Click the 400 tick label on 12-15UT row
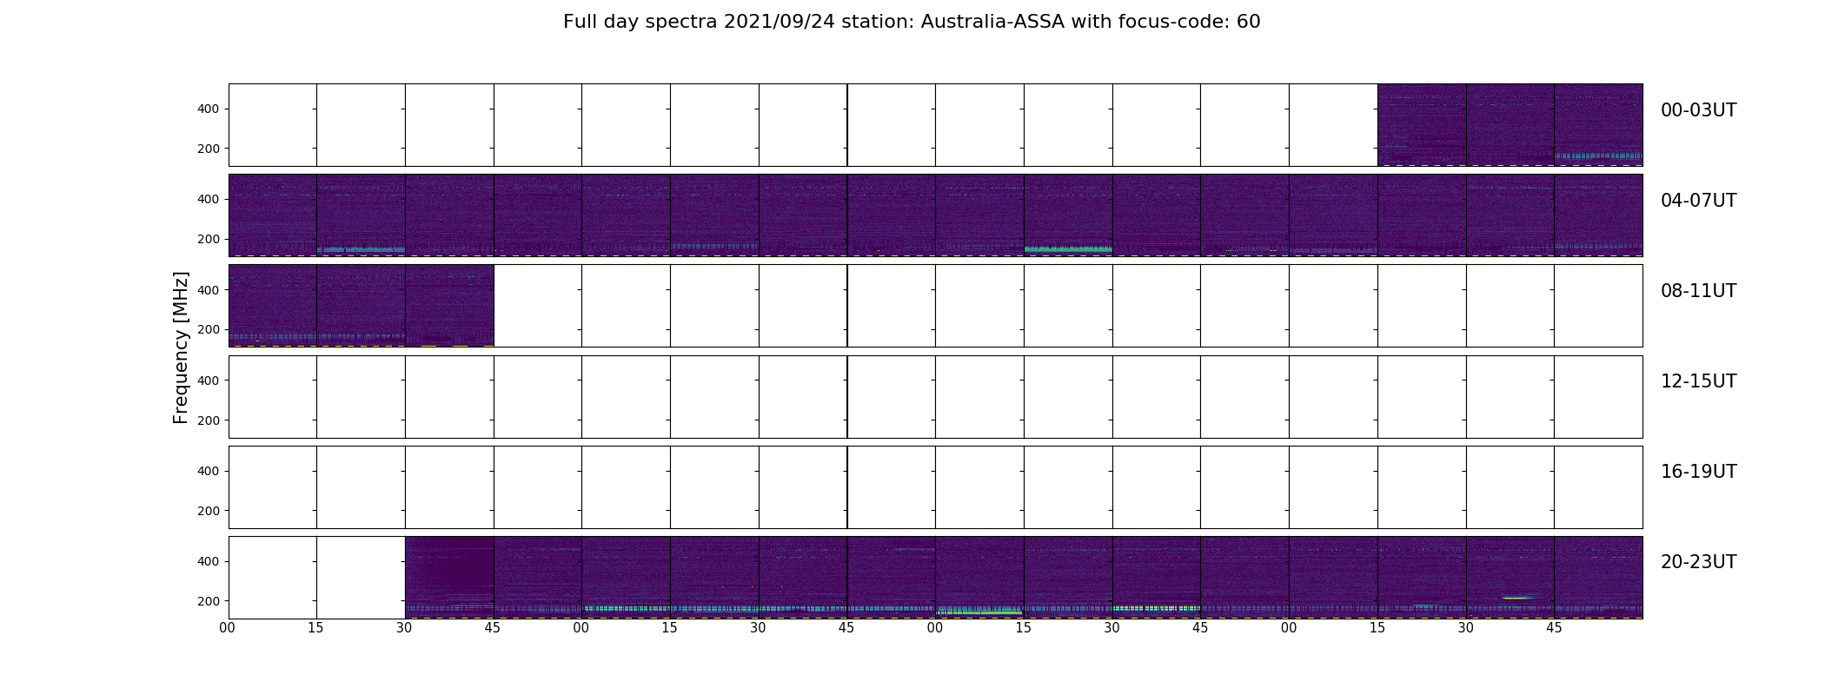This screenshot has height=695, width=1825. (x=209, y=381)
